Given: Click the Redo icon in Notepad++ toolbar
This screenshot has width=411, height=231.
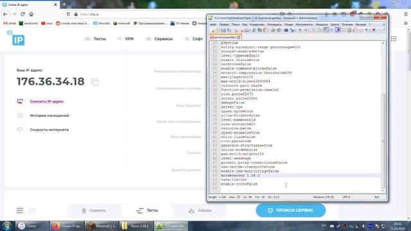Looking at the screenshot, I should pyautogui.click(x=279, y=30).
